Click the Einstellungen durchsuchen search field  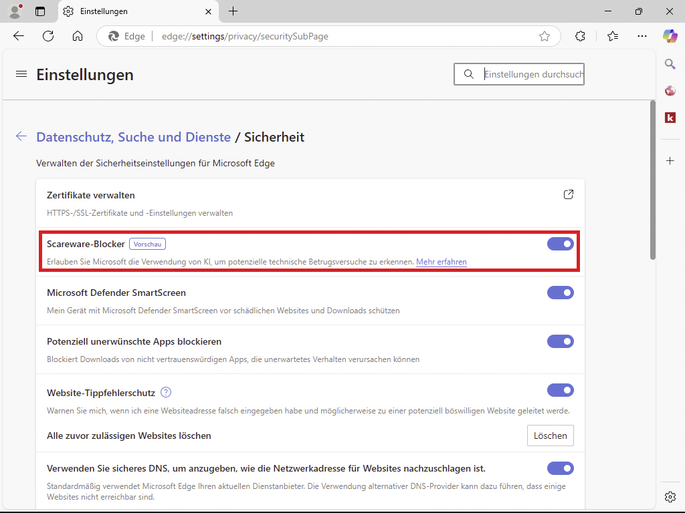coord(519,74)
